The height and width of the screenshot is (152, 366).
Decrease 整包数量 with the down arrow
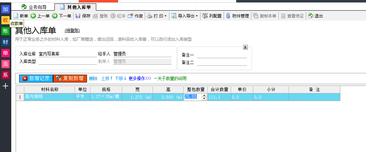[x=204, y=99]
